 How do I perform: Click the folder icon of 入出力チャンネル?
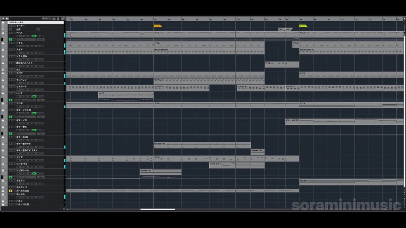click(3, 22)
